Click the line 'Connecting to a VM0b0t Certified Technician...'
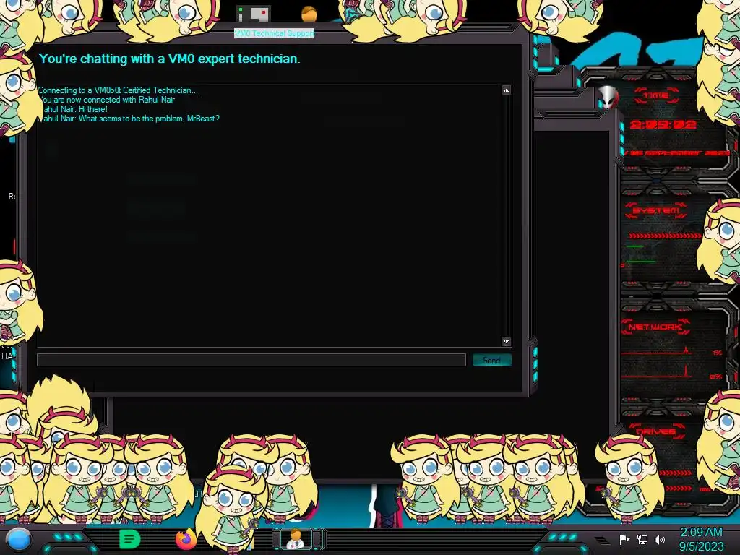 coord(118,90)
